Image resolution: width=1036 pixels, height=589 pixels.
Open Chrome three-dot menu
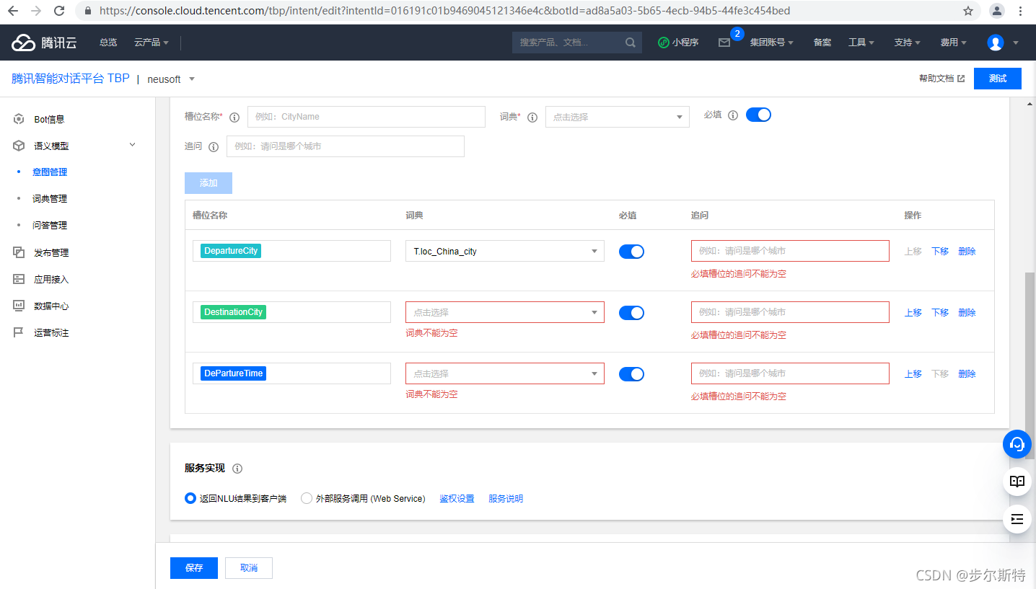(1020, 11)
